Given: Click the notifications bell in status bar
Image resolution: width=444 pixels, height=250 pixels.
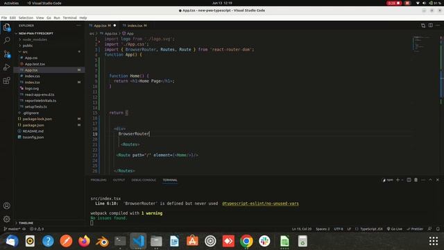Looking at the screenshot, I should (x=438, y=228).
